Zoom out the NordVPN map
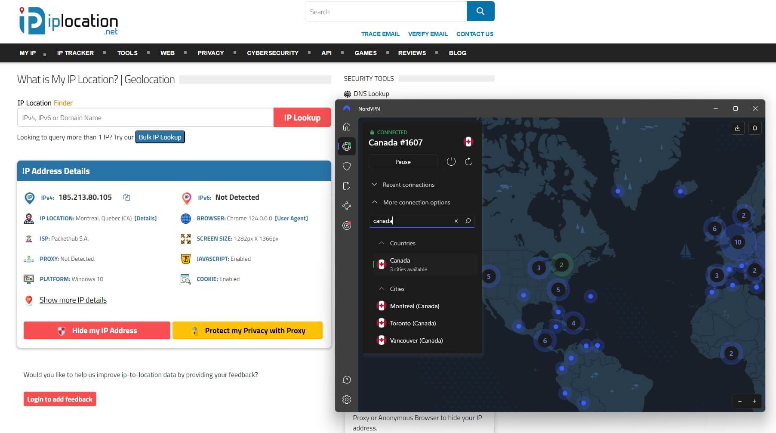The height and width of the screenshot is (433, 776). click(x=740, y=401)
